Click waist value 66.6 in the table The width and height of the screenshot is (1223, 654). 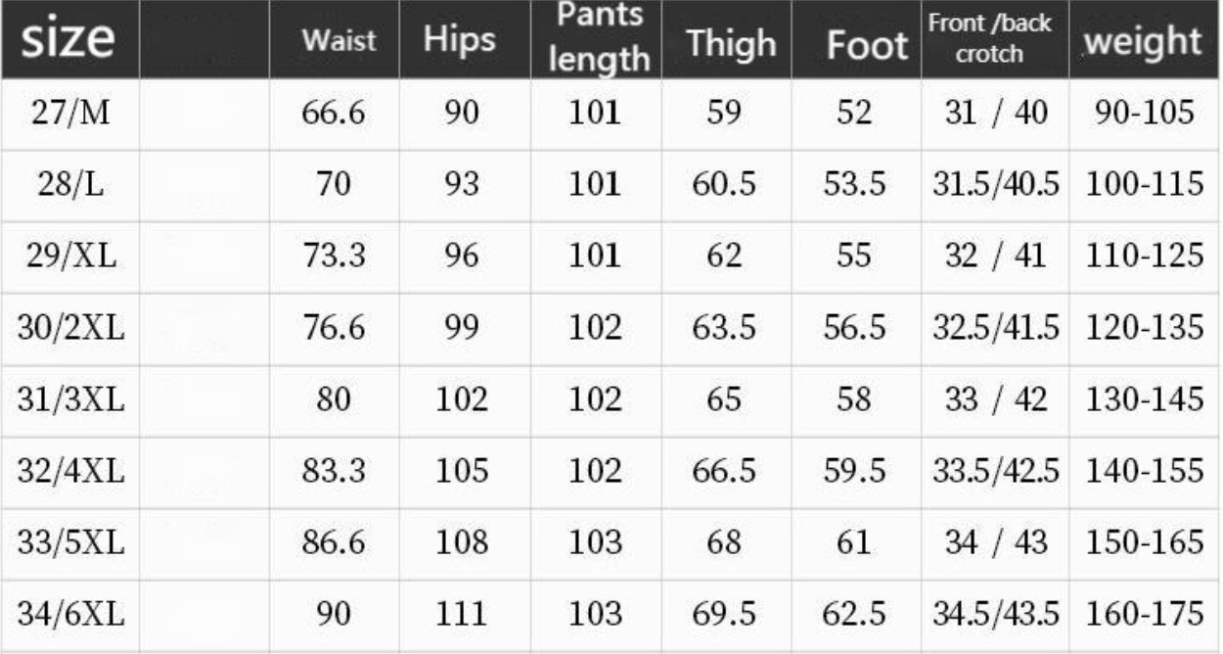(x=333, y=114)
